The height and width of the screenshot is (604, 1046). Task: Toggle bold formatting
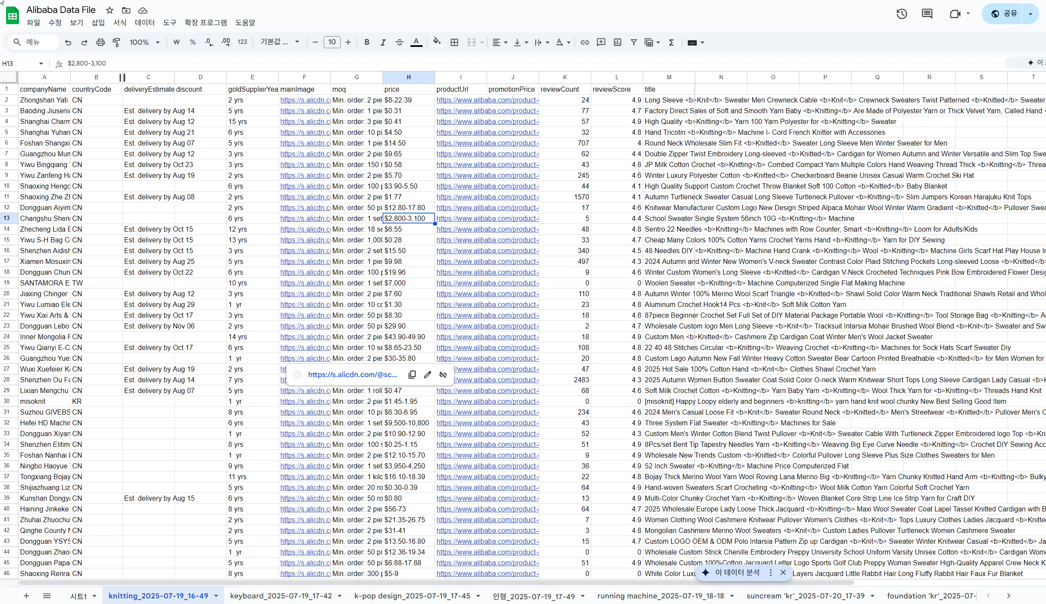coord(367,42)
